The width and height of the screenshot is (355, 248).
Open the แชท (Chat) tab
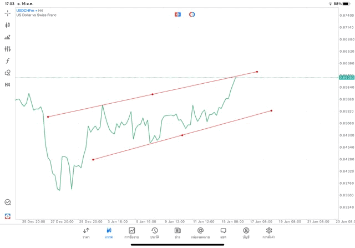tap(223, 232)
